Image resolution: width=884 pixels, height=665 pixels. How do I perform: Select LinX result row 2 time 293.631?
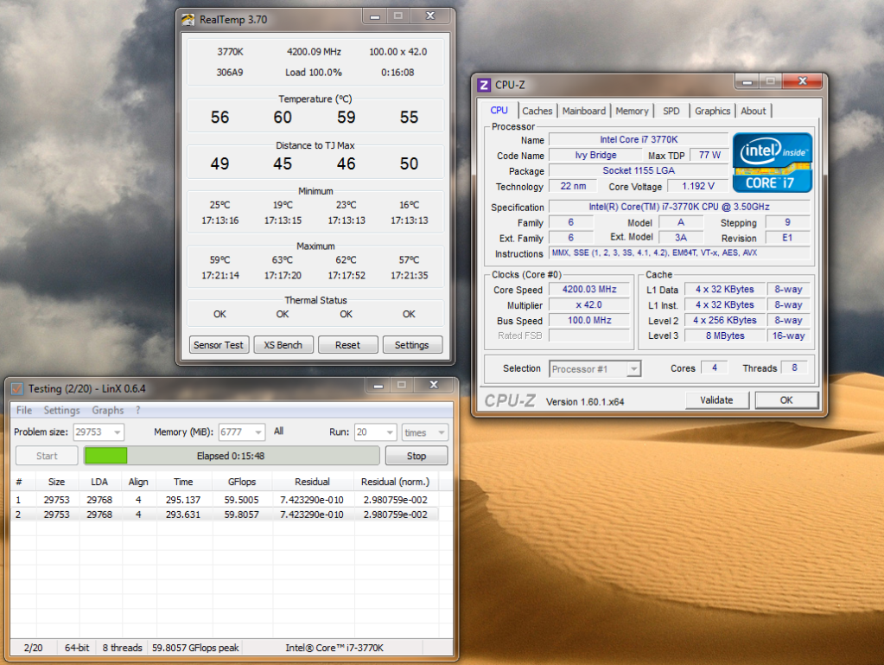[183, 515]
